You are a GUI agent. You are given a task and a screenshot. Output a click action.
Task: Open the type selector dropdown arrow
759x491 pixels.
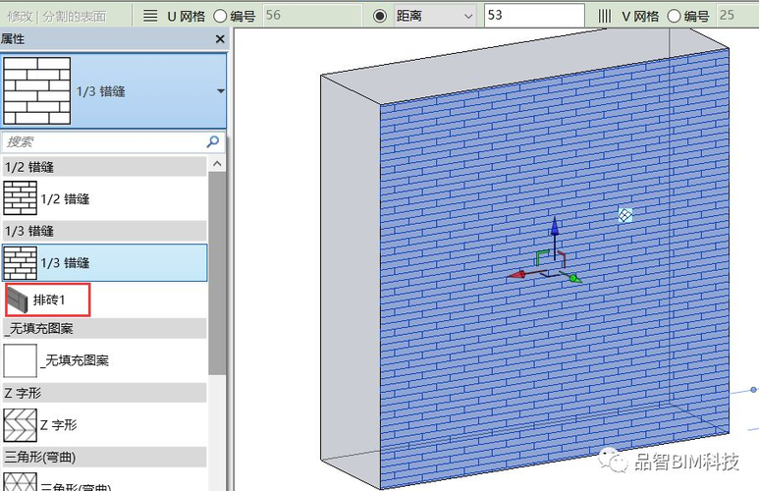pyautogui.click(x=221, y=91)
